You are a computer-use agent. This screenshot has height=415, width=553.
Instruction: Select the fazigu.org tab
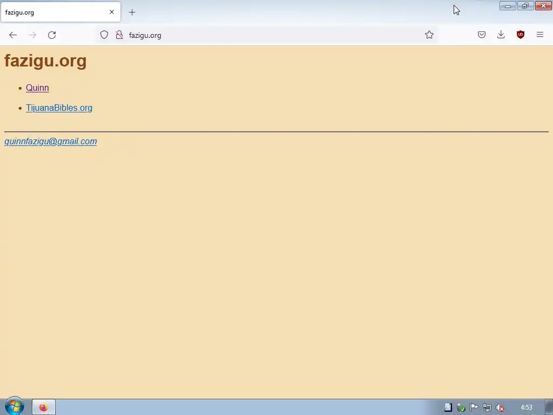tap(60, 12)
